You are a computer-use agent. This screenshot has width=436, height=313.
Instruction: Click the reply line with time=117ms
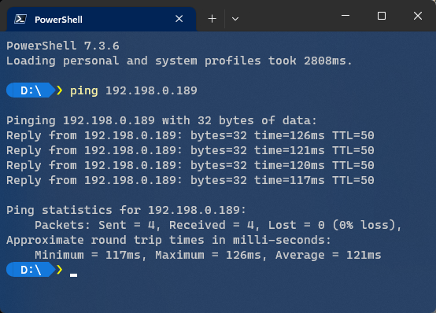(x=190, y=181)
